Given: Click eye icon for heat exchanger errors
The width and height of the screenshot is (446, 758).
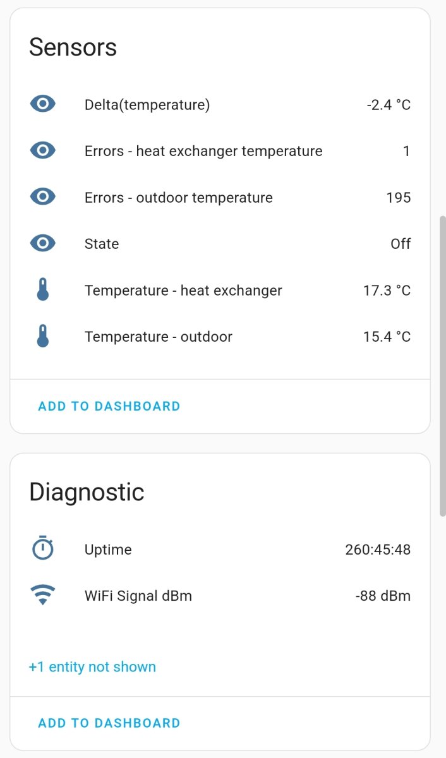Looking at the screenshot, I should coord(43,150).
